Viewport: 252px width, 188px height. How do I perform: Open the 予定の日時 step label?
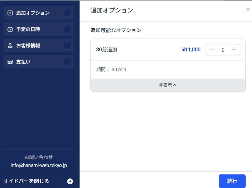[x=28, y=29]
